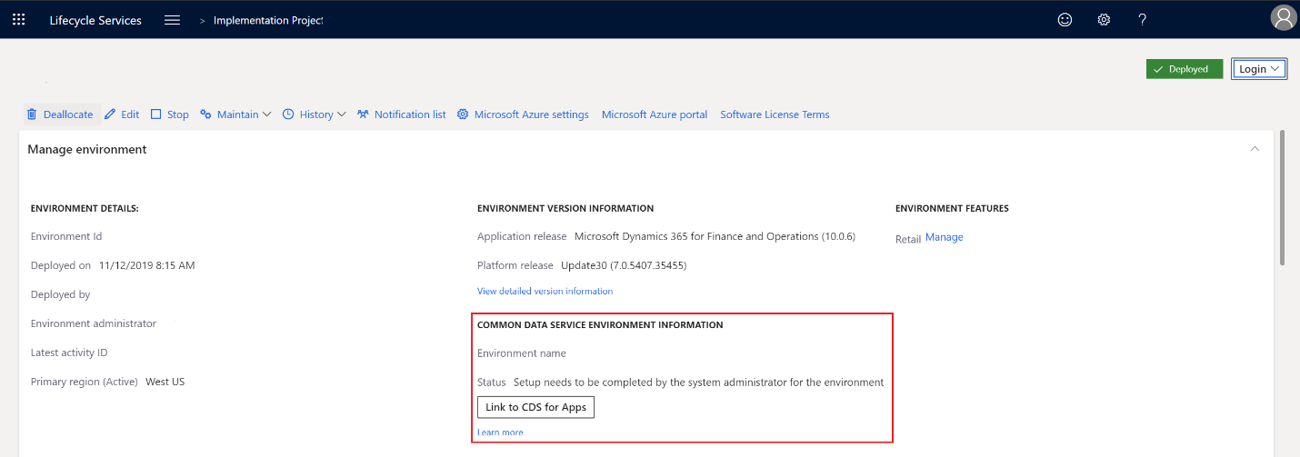Image resolution: width=1300 pixels, height=457 pixels.
Task: Open Software License Terms
Action: pos(775,114)
